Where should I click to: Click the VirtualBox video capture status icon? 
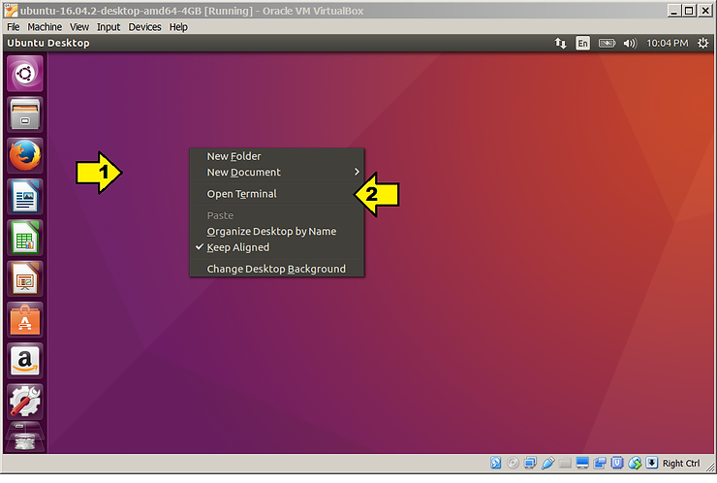coord(600,463)
